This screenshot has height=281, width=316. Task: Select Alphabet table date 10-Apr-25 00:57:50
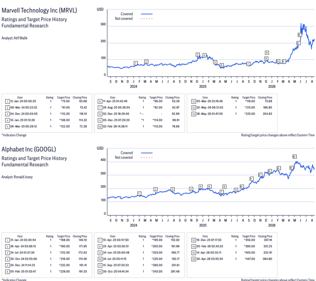(116, 240)
